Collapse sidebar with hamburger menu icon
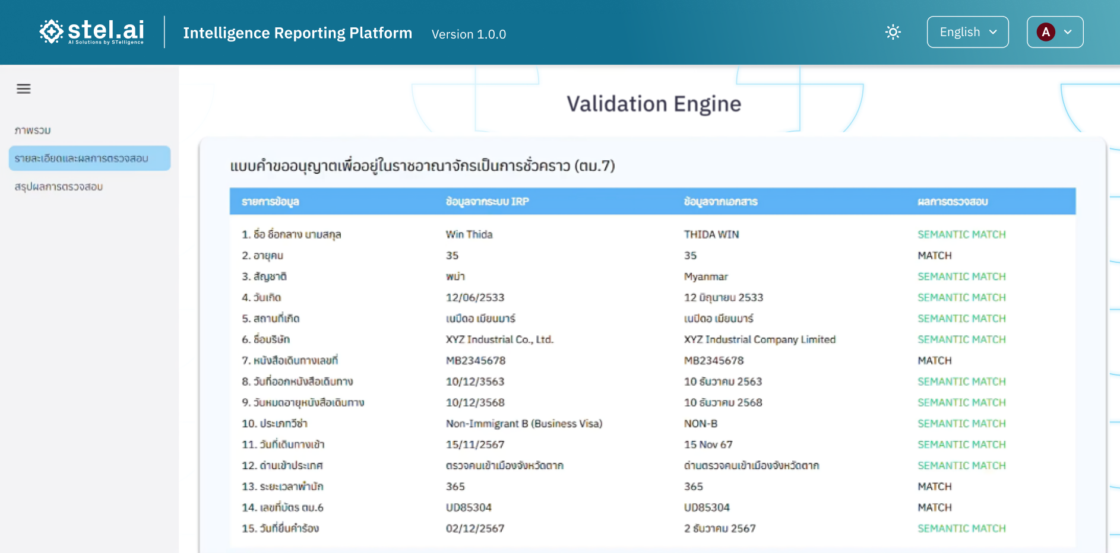The image size is (1120, 553). (24, 89)
